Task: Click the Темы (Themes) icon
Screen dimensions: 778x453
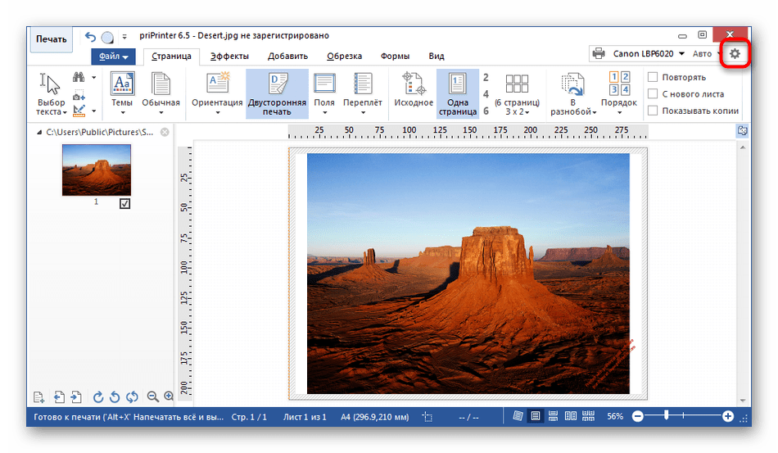Action: click(122, 84)
